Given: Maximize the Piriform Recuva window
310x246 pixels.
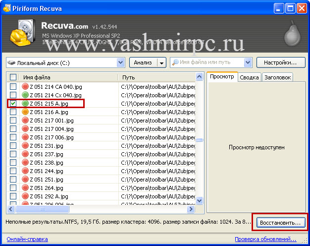Looking at the screenshot, I should pos(290,8).
